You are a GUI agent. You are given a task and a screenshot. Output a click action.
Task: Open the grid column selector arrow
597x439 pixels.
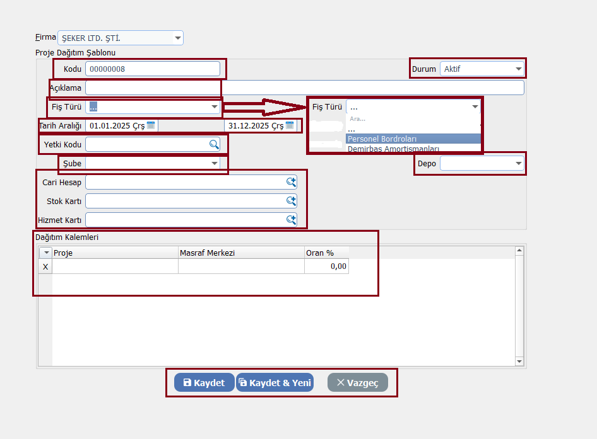[x=45, y=253]
